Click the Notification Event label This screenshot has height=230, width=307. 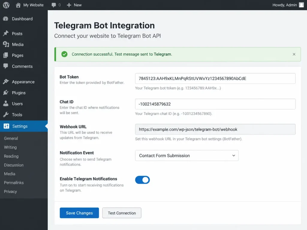coord(77,153)
